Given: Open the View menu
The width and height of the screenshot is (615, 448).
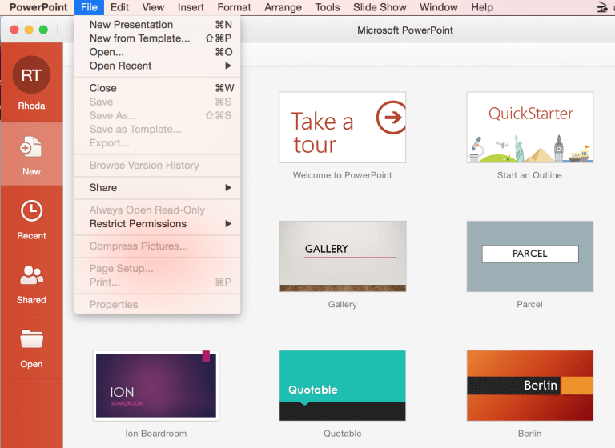Looking at the screenshot, I should pyautogui.click(x=153, y=7).
